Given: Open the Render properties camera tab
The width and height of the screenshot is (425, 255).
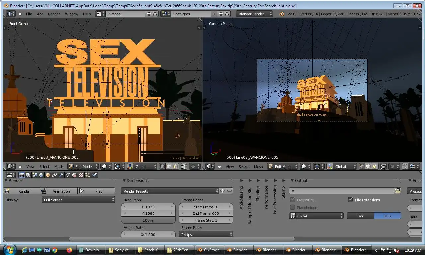Looking at the screenshot, I should pos(22,175).
